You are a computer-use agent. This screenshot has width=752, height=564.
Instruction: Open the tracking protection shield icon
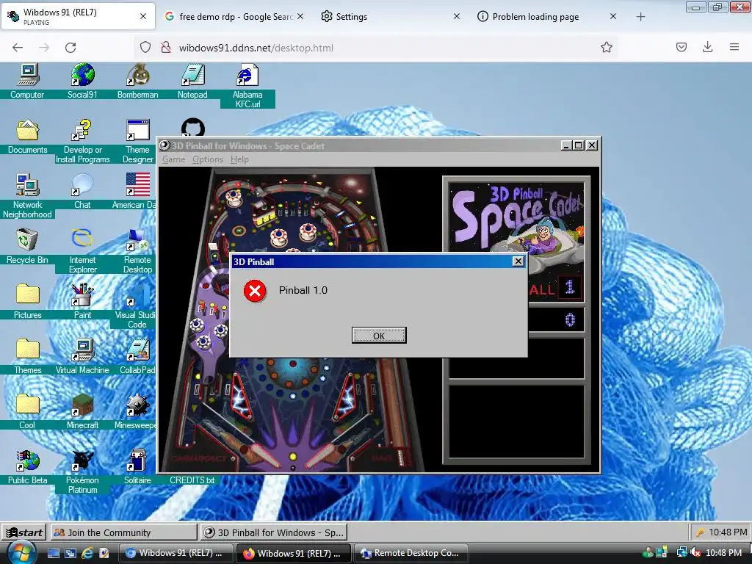(x=145, y=47)
